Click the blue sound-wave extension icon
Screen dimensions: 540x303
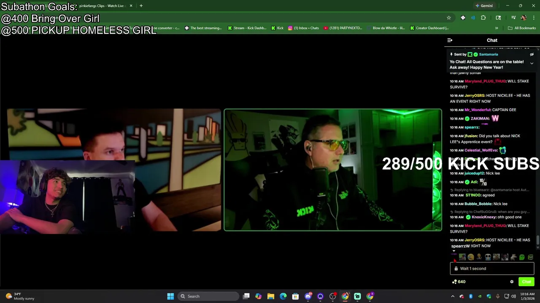[473, 18]
